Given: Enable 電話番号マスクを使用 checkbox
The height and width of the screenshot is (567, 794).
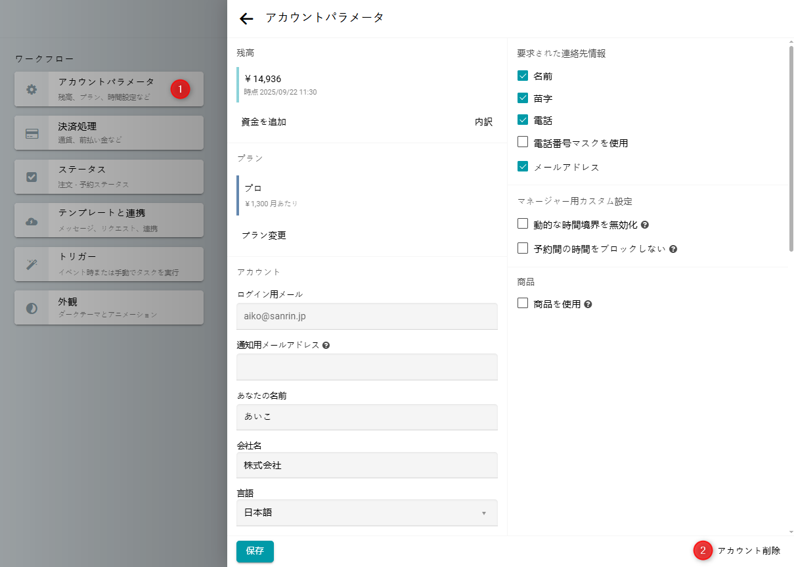Looking at the screenshot, I should 523,142.
